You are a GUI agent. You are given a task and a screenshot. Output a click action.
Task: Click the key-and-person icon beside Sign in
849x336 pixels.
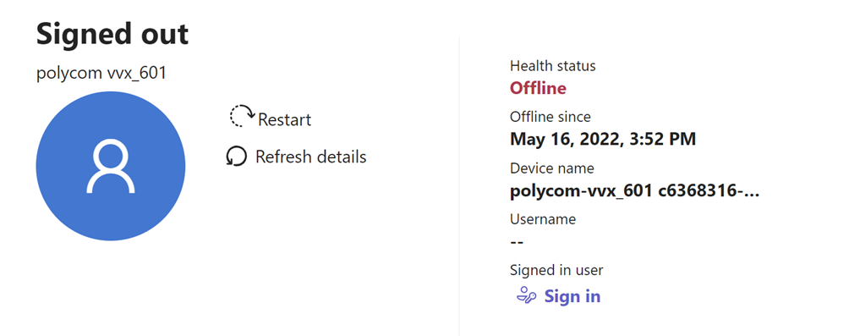[526, 296]
